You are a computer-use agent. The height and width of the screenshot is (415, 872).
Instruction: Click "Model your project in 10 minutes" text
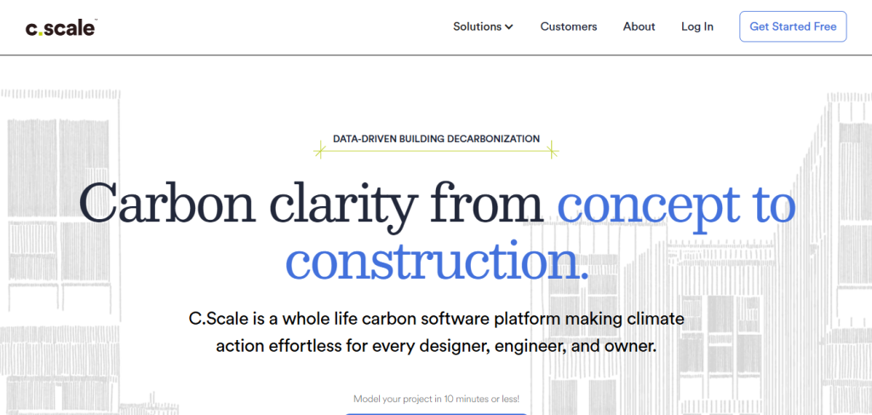436,399
